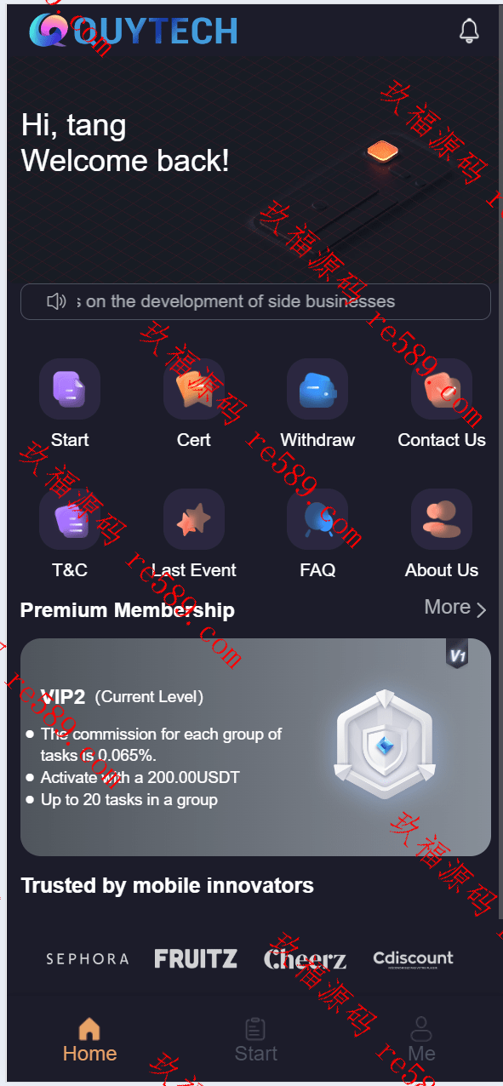503x1086 pixels.
Task: Open the About Us icon
Action: point(442,519)
